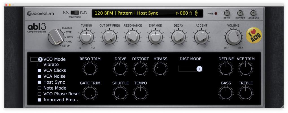Viewport: 288px width, 113px height.
Task: Click the setup panel Distort knob
Action: pyautogui.click(x=141, y=69)
